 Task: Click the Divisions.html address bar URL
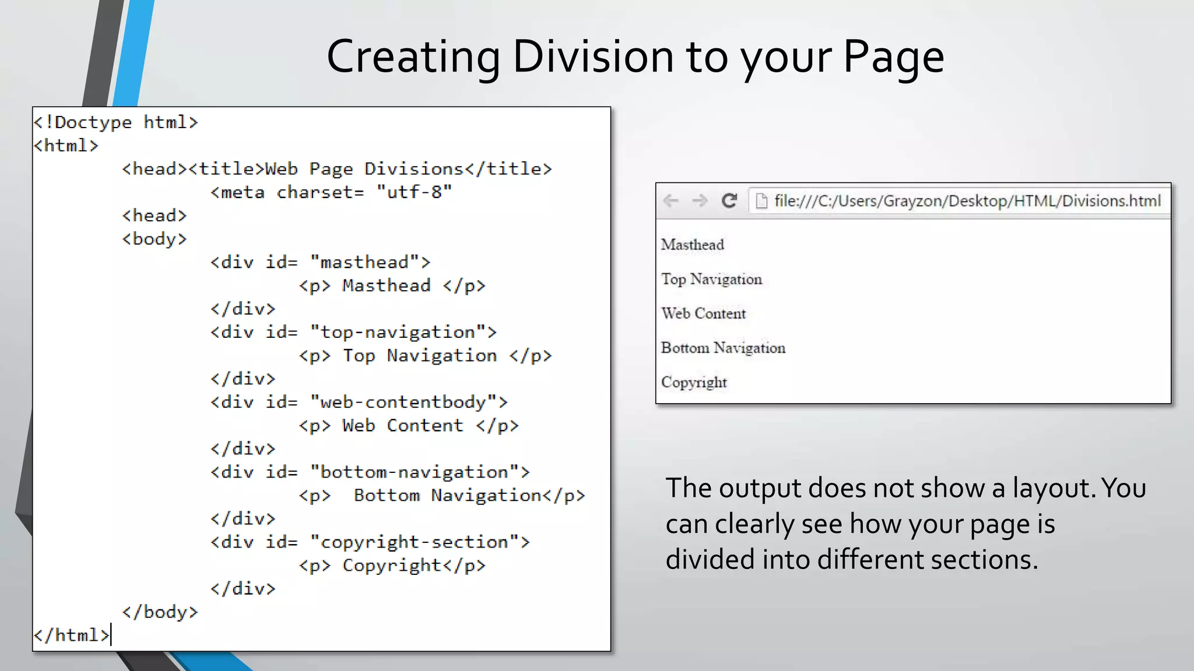tap(967, 201)
